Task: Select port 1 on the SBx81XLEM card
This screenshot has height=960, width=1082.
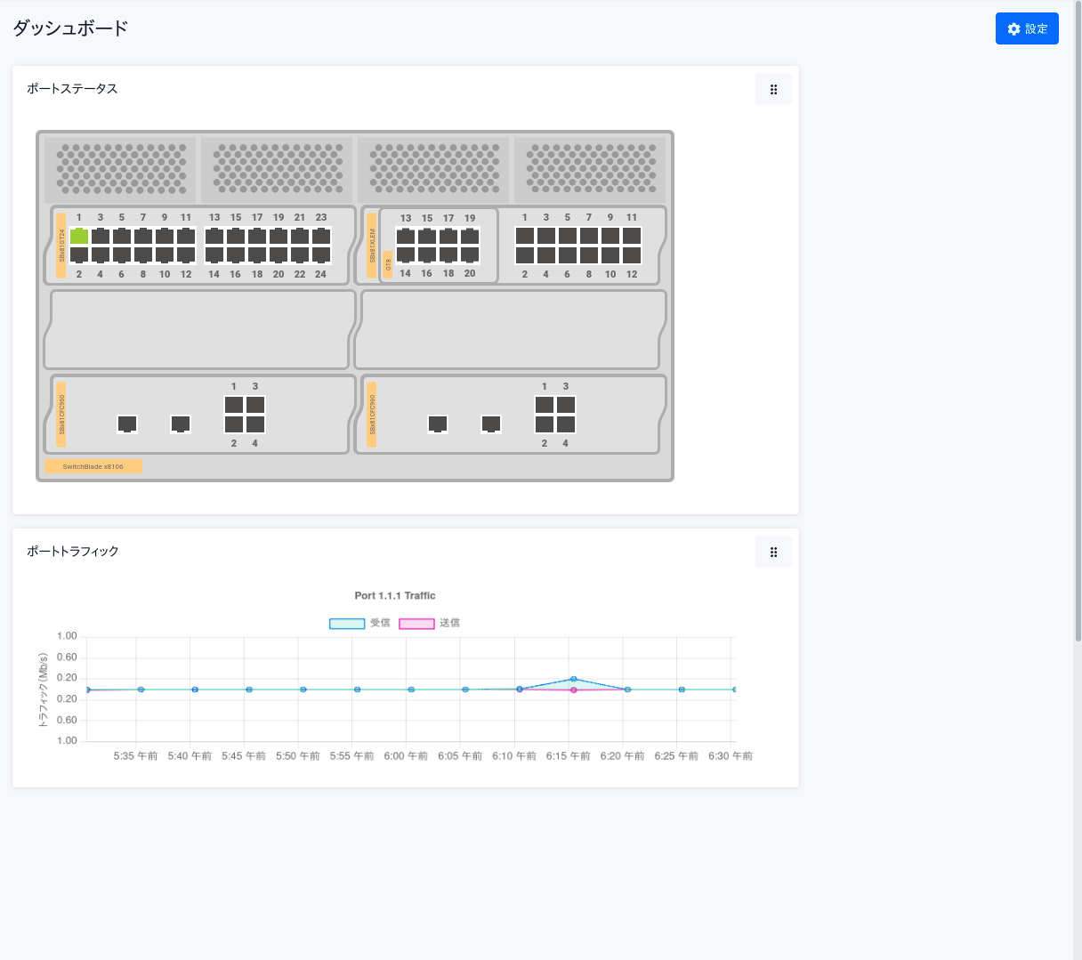Action: coord(525,237)
